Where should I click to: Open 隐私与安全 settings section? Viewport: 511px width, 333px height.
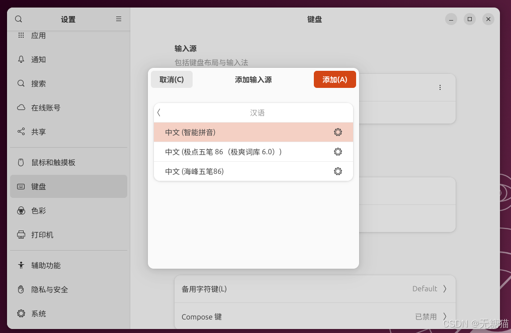pos(68,289)
